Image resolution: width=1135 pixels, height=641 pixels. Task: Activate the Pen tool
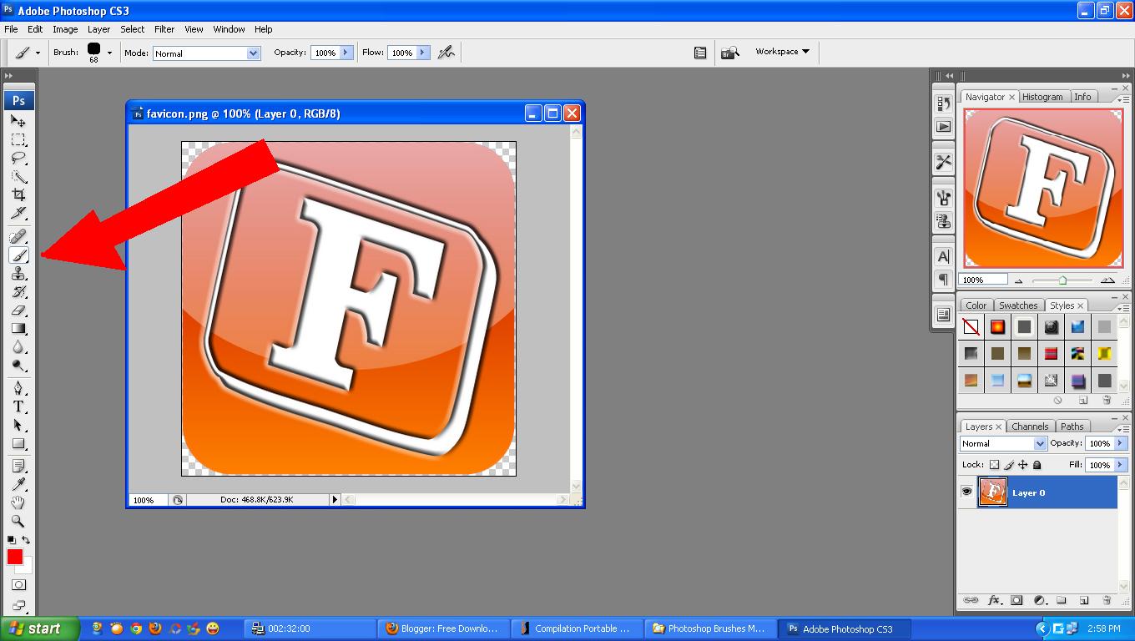pyautogui.click(x=18, y=388)
